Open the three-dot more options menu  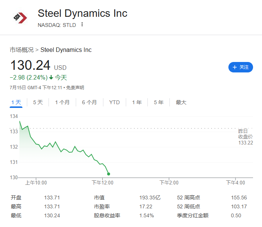[x=82, y=24]
